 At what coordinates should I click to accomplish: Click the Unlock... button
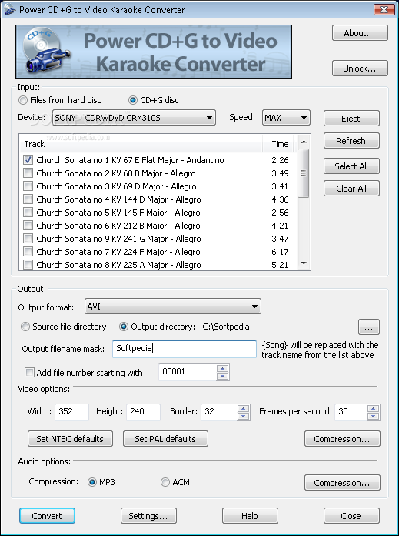click(x=360, y=69)
